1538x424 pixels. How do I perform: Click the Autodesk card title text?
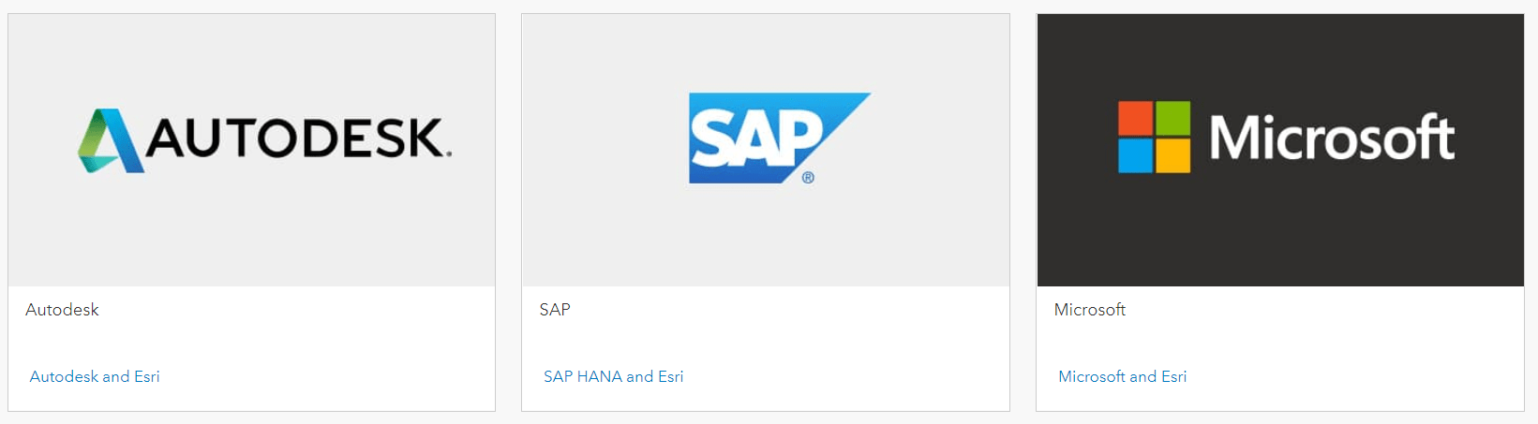click(62, 310)
